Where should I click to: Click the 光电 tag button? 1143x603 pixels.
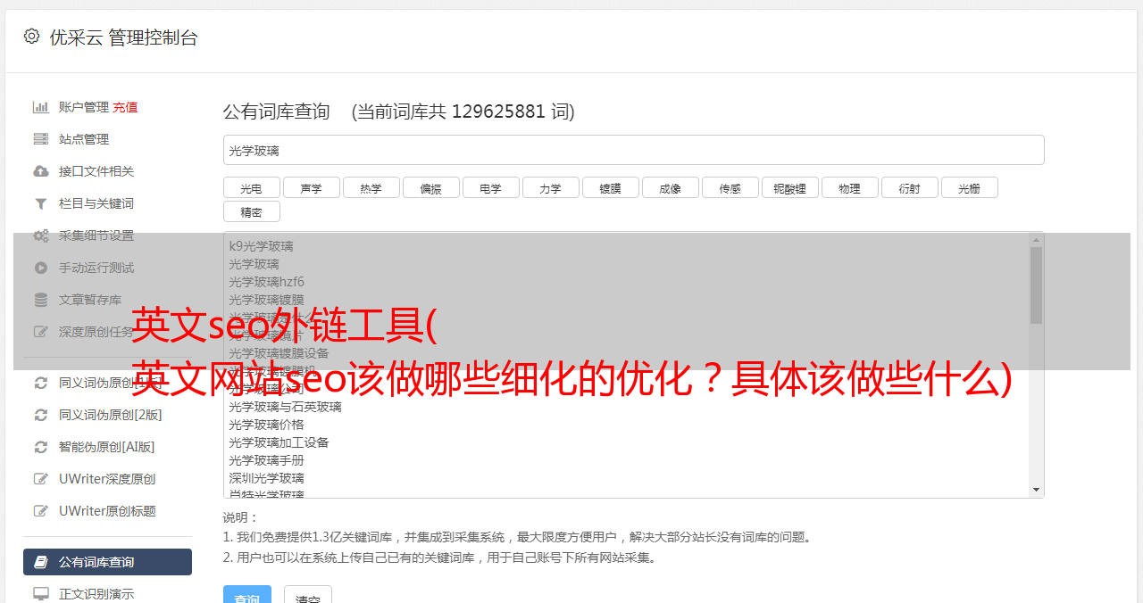point(252,187)
